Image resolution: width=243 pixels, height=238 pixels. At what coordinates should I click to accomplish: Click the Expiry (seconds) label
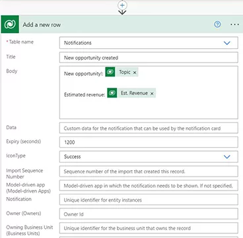click(24, 142)
